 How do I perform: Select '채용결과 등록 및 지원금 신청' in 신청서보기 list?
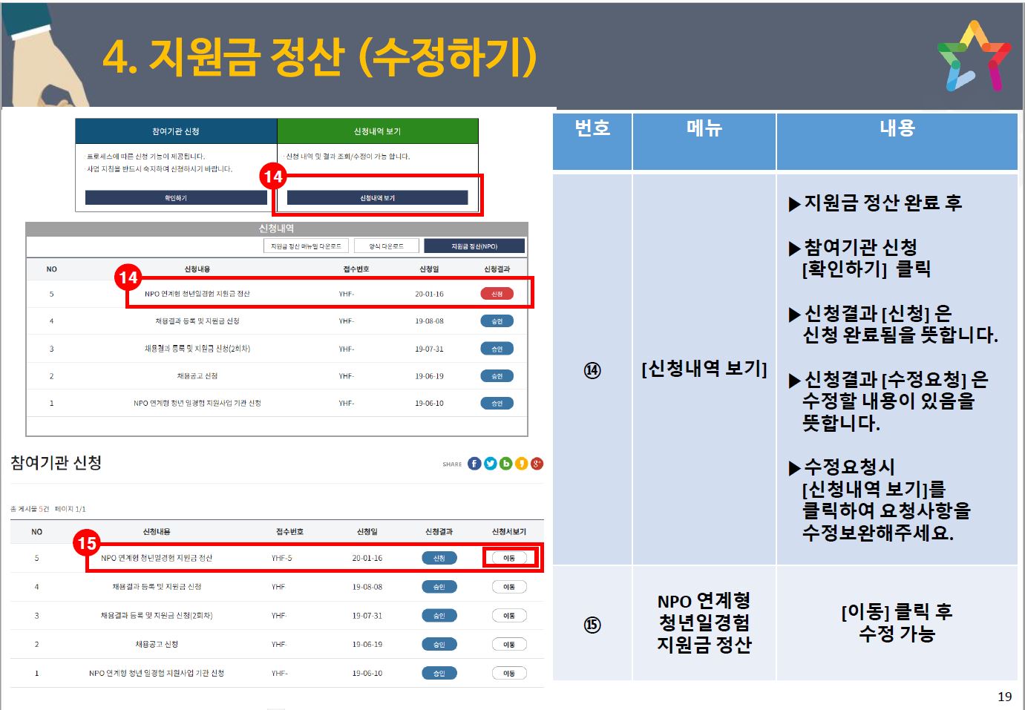(x=157, y=587)
